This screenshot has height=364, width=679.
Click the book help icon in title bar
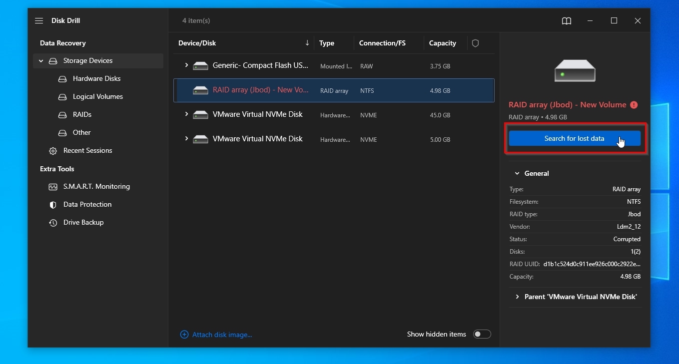pyautogui.click(x=566, y=21)
